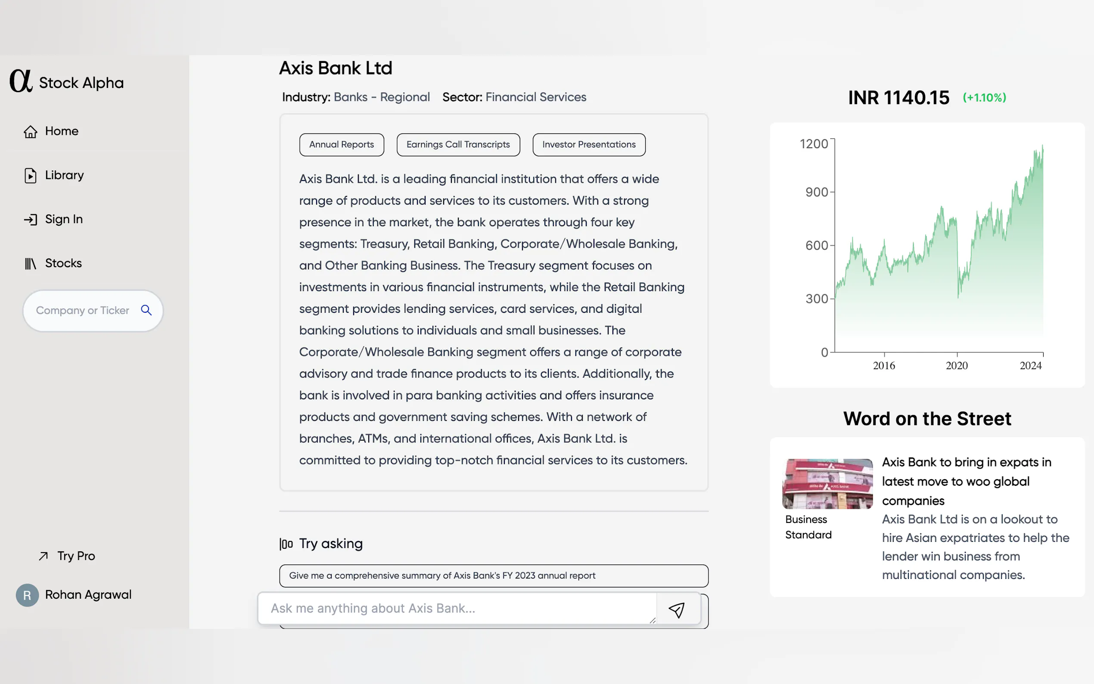The height and width of the screenshot is (684, 1094).
Task: Open the Annual Reports tab
Action: point(342,145)
